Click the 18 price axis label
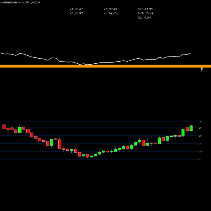 200,144
